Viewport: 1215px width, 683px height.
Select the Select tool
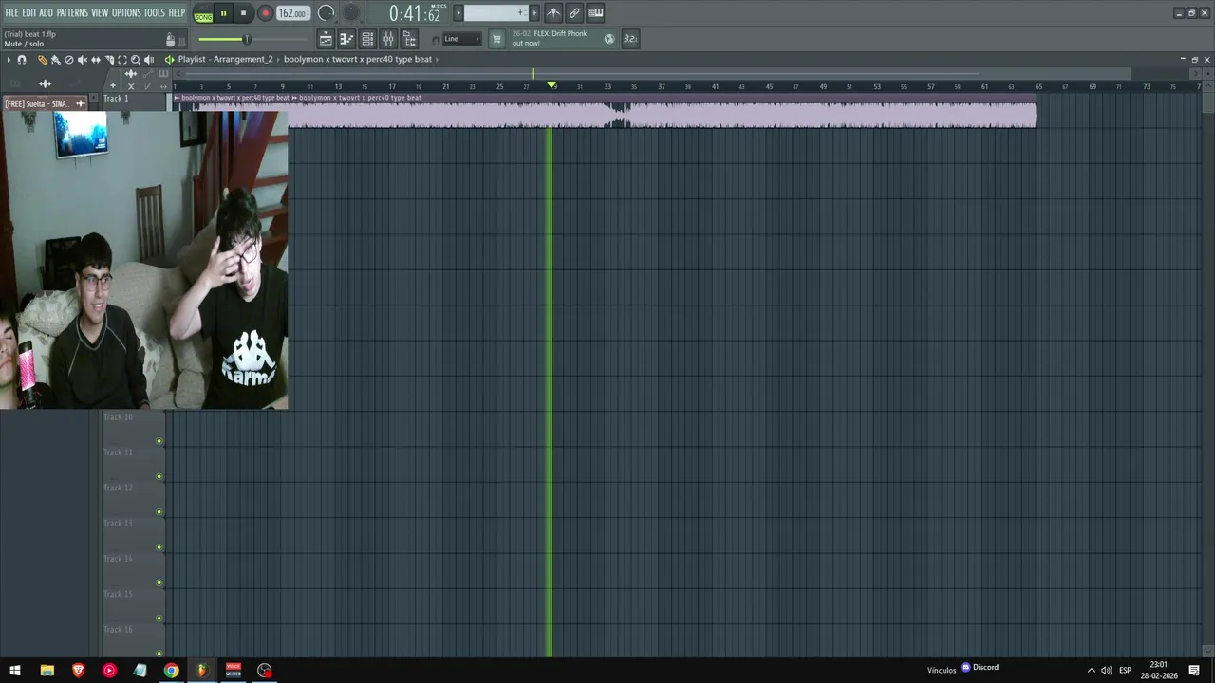[121, 60]
